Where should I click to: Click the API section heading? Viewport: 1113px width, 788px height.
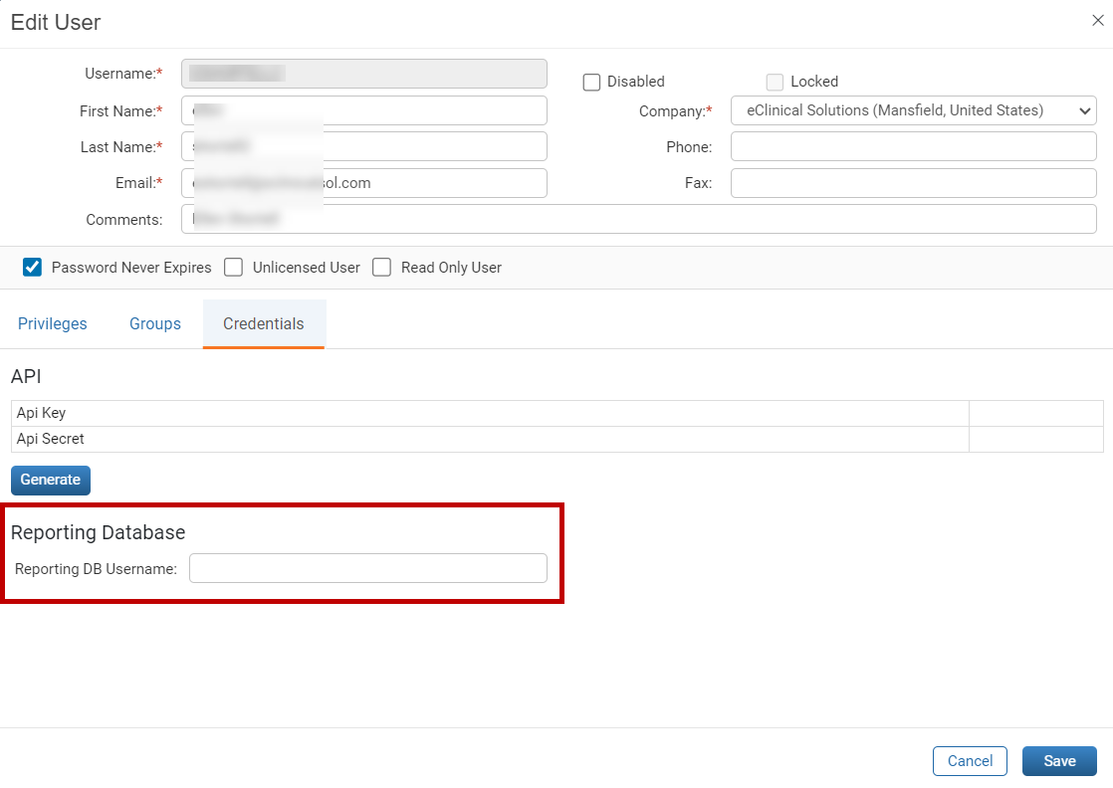tap(26, 377)
